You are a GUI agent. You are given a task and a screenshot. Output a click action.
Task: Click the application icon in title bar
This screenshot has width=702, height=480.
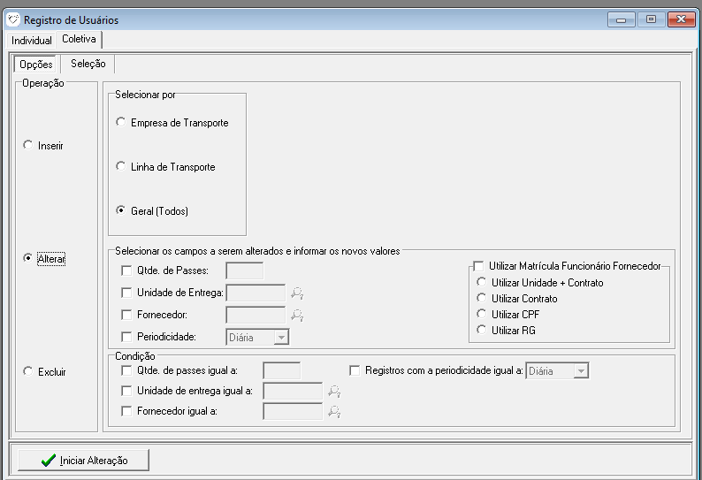[x=13, y=19]
